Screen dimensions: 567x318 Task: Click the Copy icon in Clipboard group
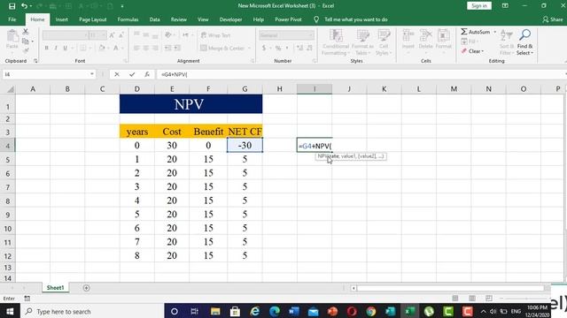[26, 42]
